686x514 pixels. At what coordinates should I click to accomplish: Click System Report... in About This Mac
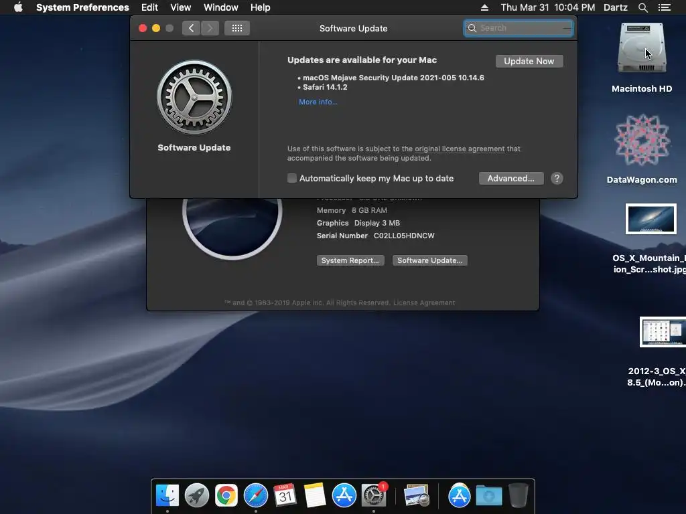(x=350, y=260)
